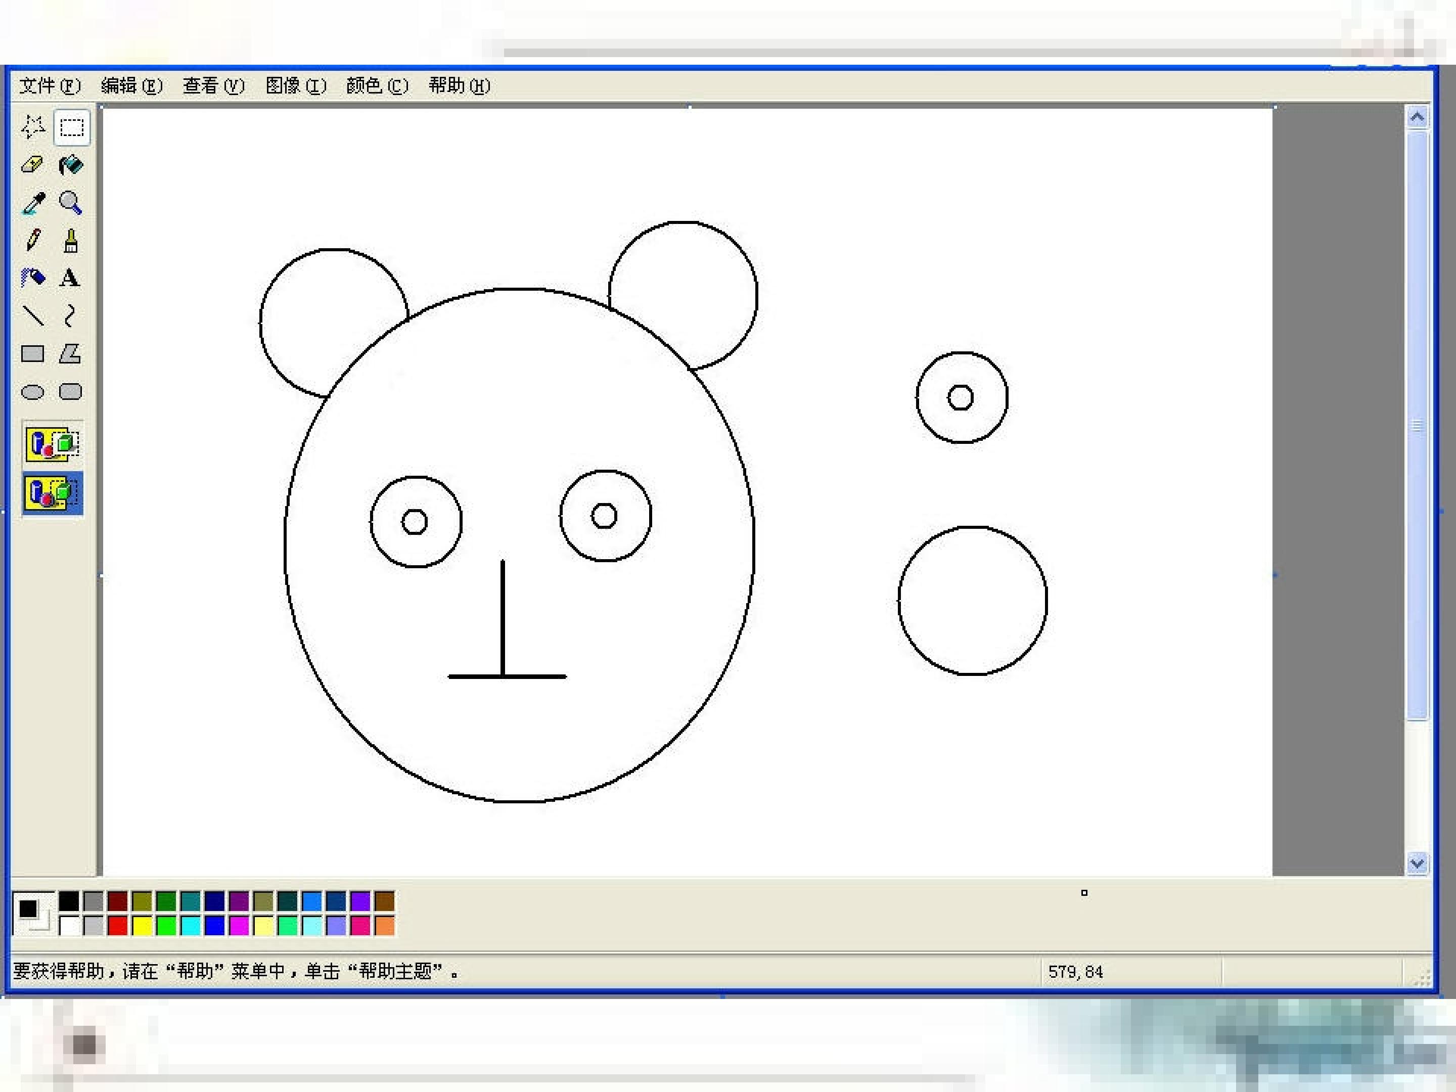Screen dimensions: 1456x1092
Task: Choose the bright green color swatch
Action: click(166, 926)
